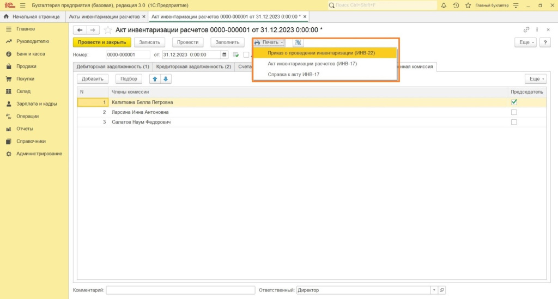This screenshot has height=299, width=558.
Task: Click the favorites star in title bar
Action: coord(468,5)
